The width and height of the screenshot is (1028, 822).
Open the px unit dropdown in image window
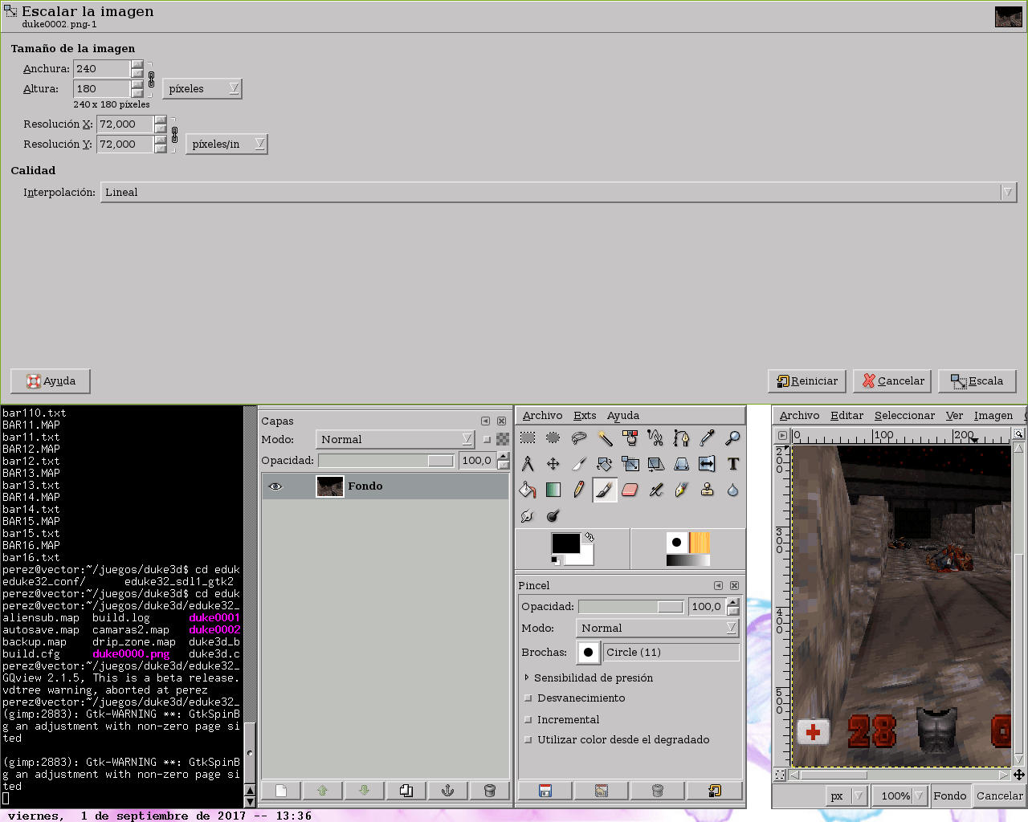[x=847, y=796]
